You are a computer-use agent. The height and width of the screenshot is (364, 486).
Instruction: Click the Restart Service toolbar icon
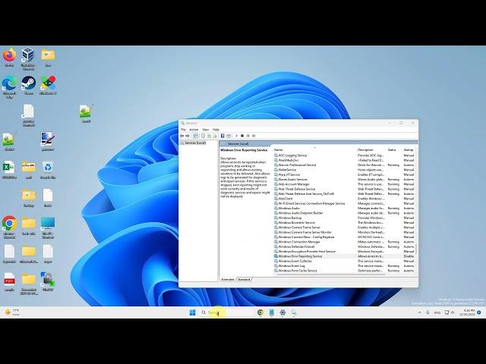coord(254,136)
